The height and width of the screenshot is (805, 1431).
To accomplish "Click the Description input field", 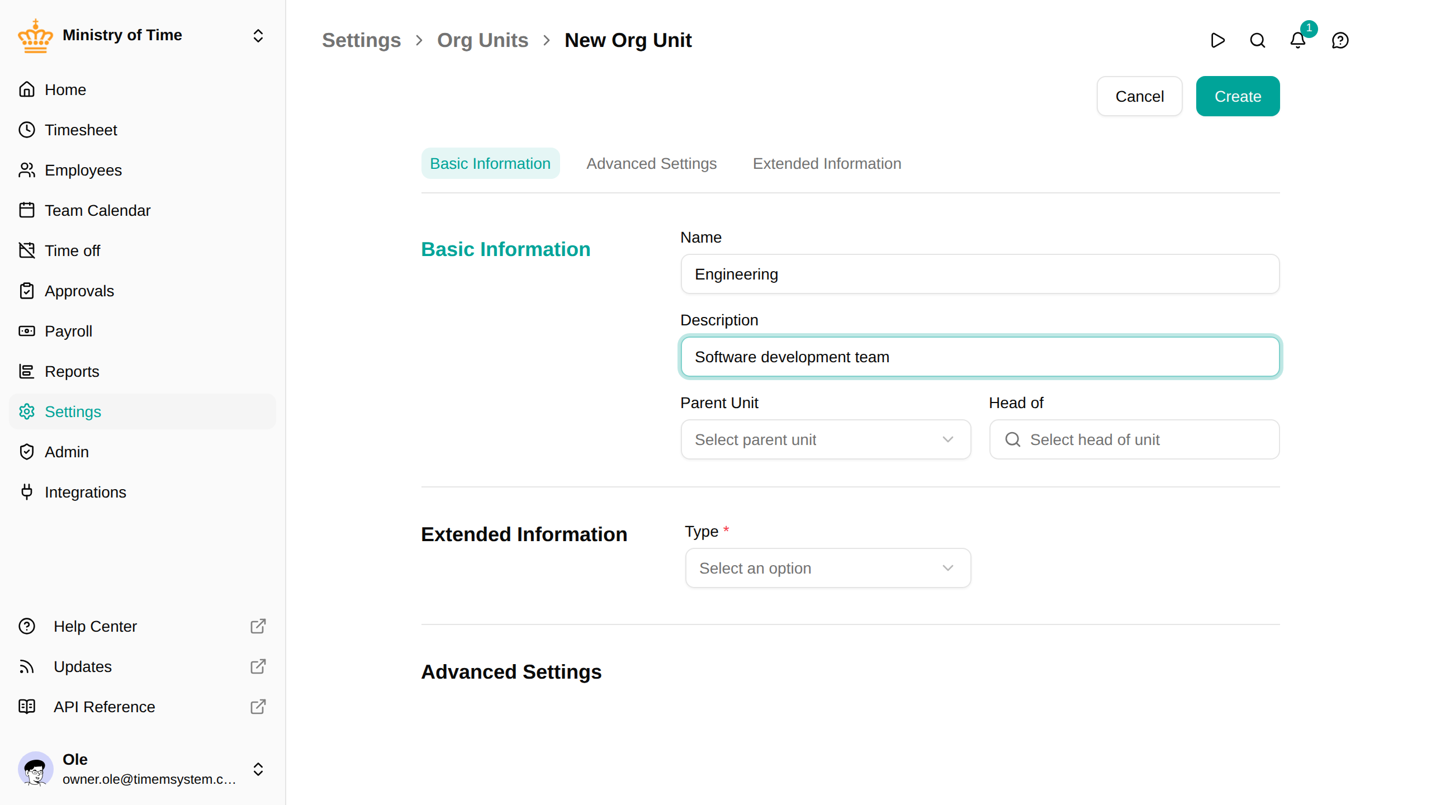I will pos(980,357).
